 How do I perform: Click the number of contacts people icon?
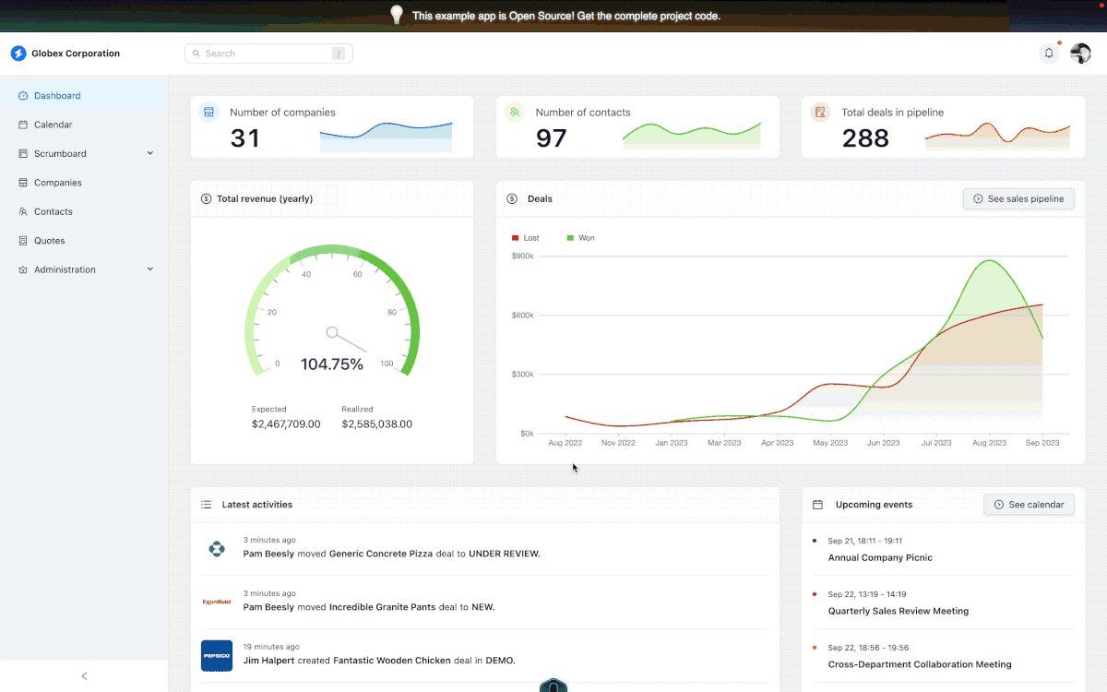515,113
